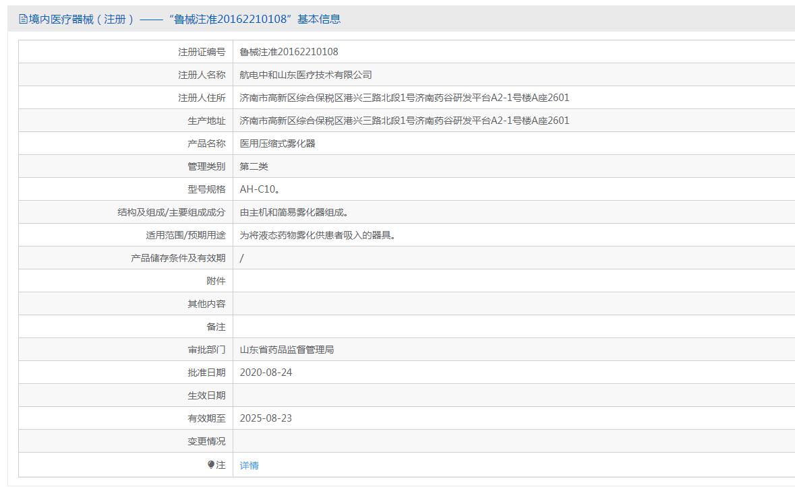795x487 pixels.
Task: Click the 结构及组成/主要组成成分 label
Action: pyautogui.click(x=171, y=212)
